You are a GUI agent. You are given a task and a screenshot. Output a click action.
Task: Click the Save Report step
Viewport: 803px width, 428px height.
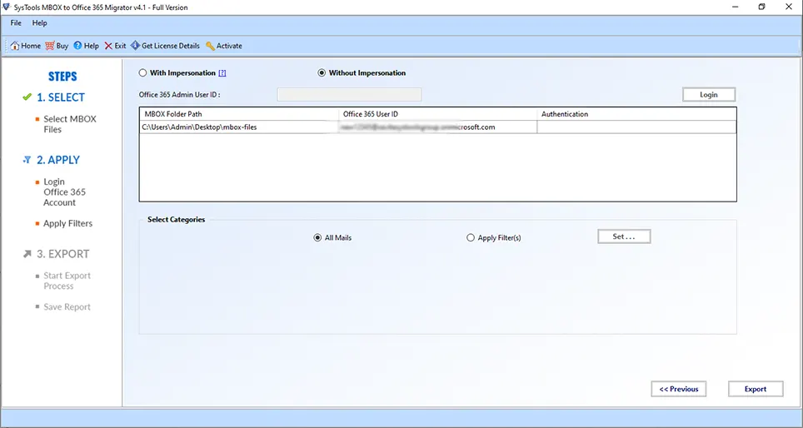pyautogui.click(x=67, y=306)
